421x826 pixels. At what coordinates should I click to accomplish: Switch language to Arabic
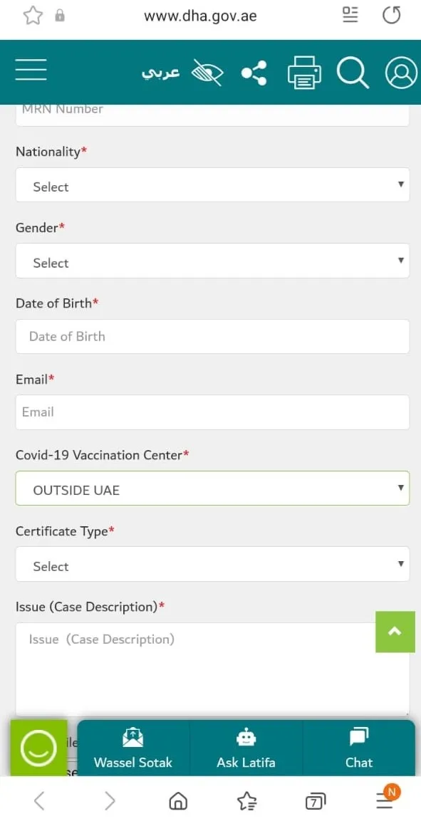pyautogui.click(x=161, y=73)
